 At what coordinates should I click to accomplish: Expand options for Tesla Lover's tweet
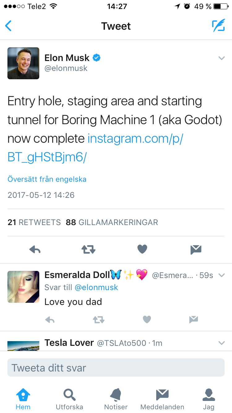point(221,343)
